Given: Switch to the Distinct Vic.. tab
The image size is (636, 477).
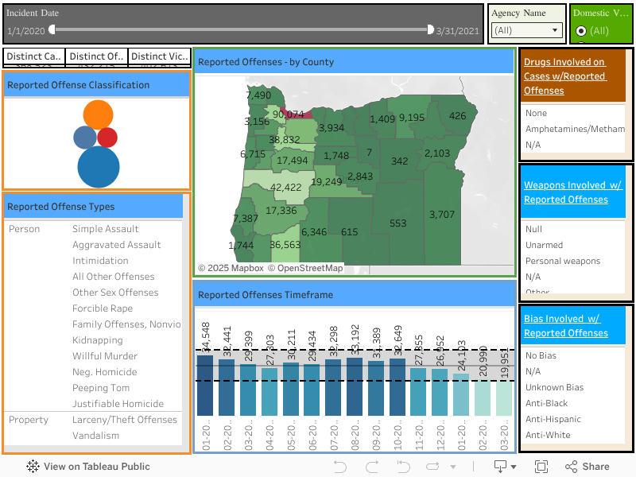Looking at the screenshot, I should [158, 56].
